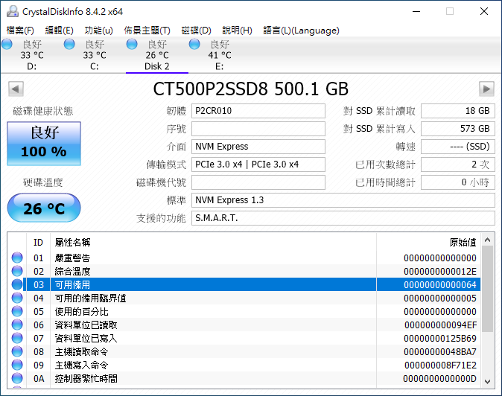Screen dimensions: 502x396
Task: Select the 嚴重警告 attribute row
Action: 244,258
